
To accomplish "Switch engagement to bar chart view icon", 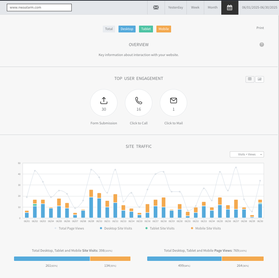I will pyautogui.click(x=260, y=79).
